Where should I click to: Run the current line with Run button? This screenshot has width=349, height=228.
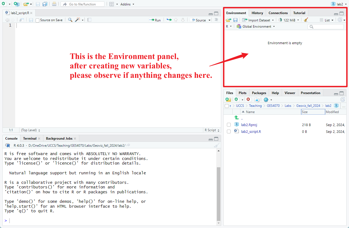[x=155, y=20]
